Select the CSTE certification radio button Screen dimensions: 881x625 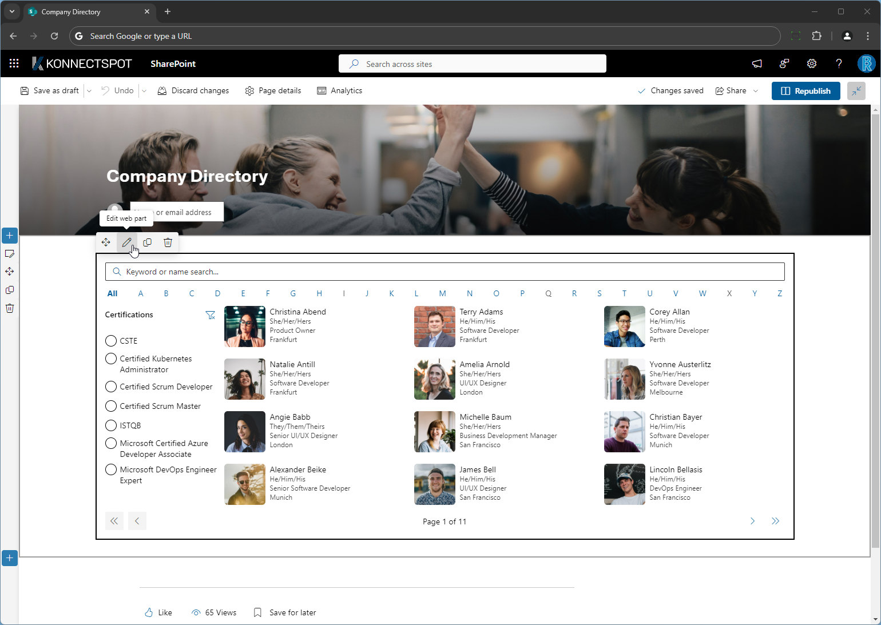[x=111, y=341]
